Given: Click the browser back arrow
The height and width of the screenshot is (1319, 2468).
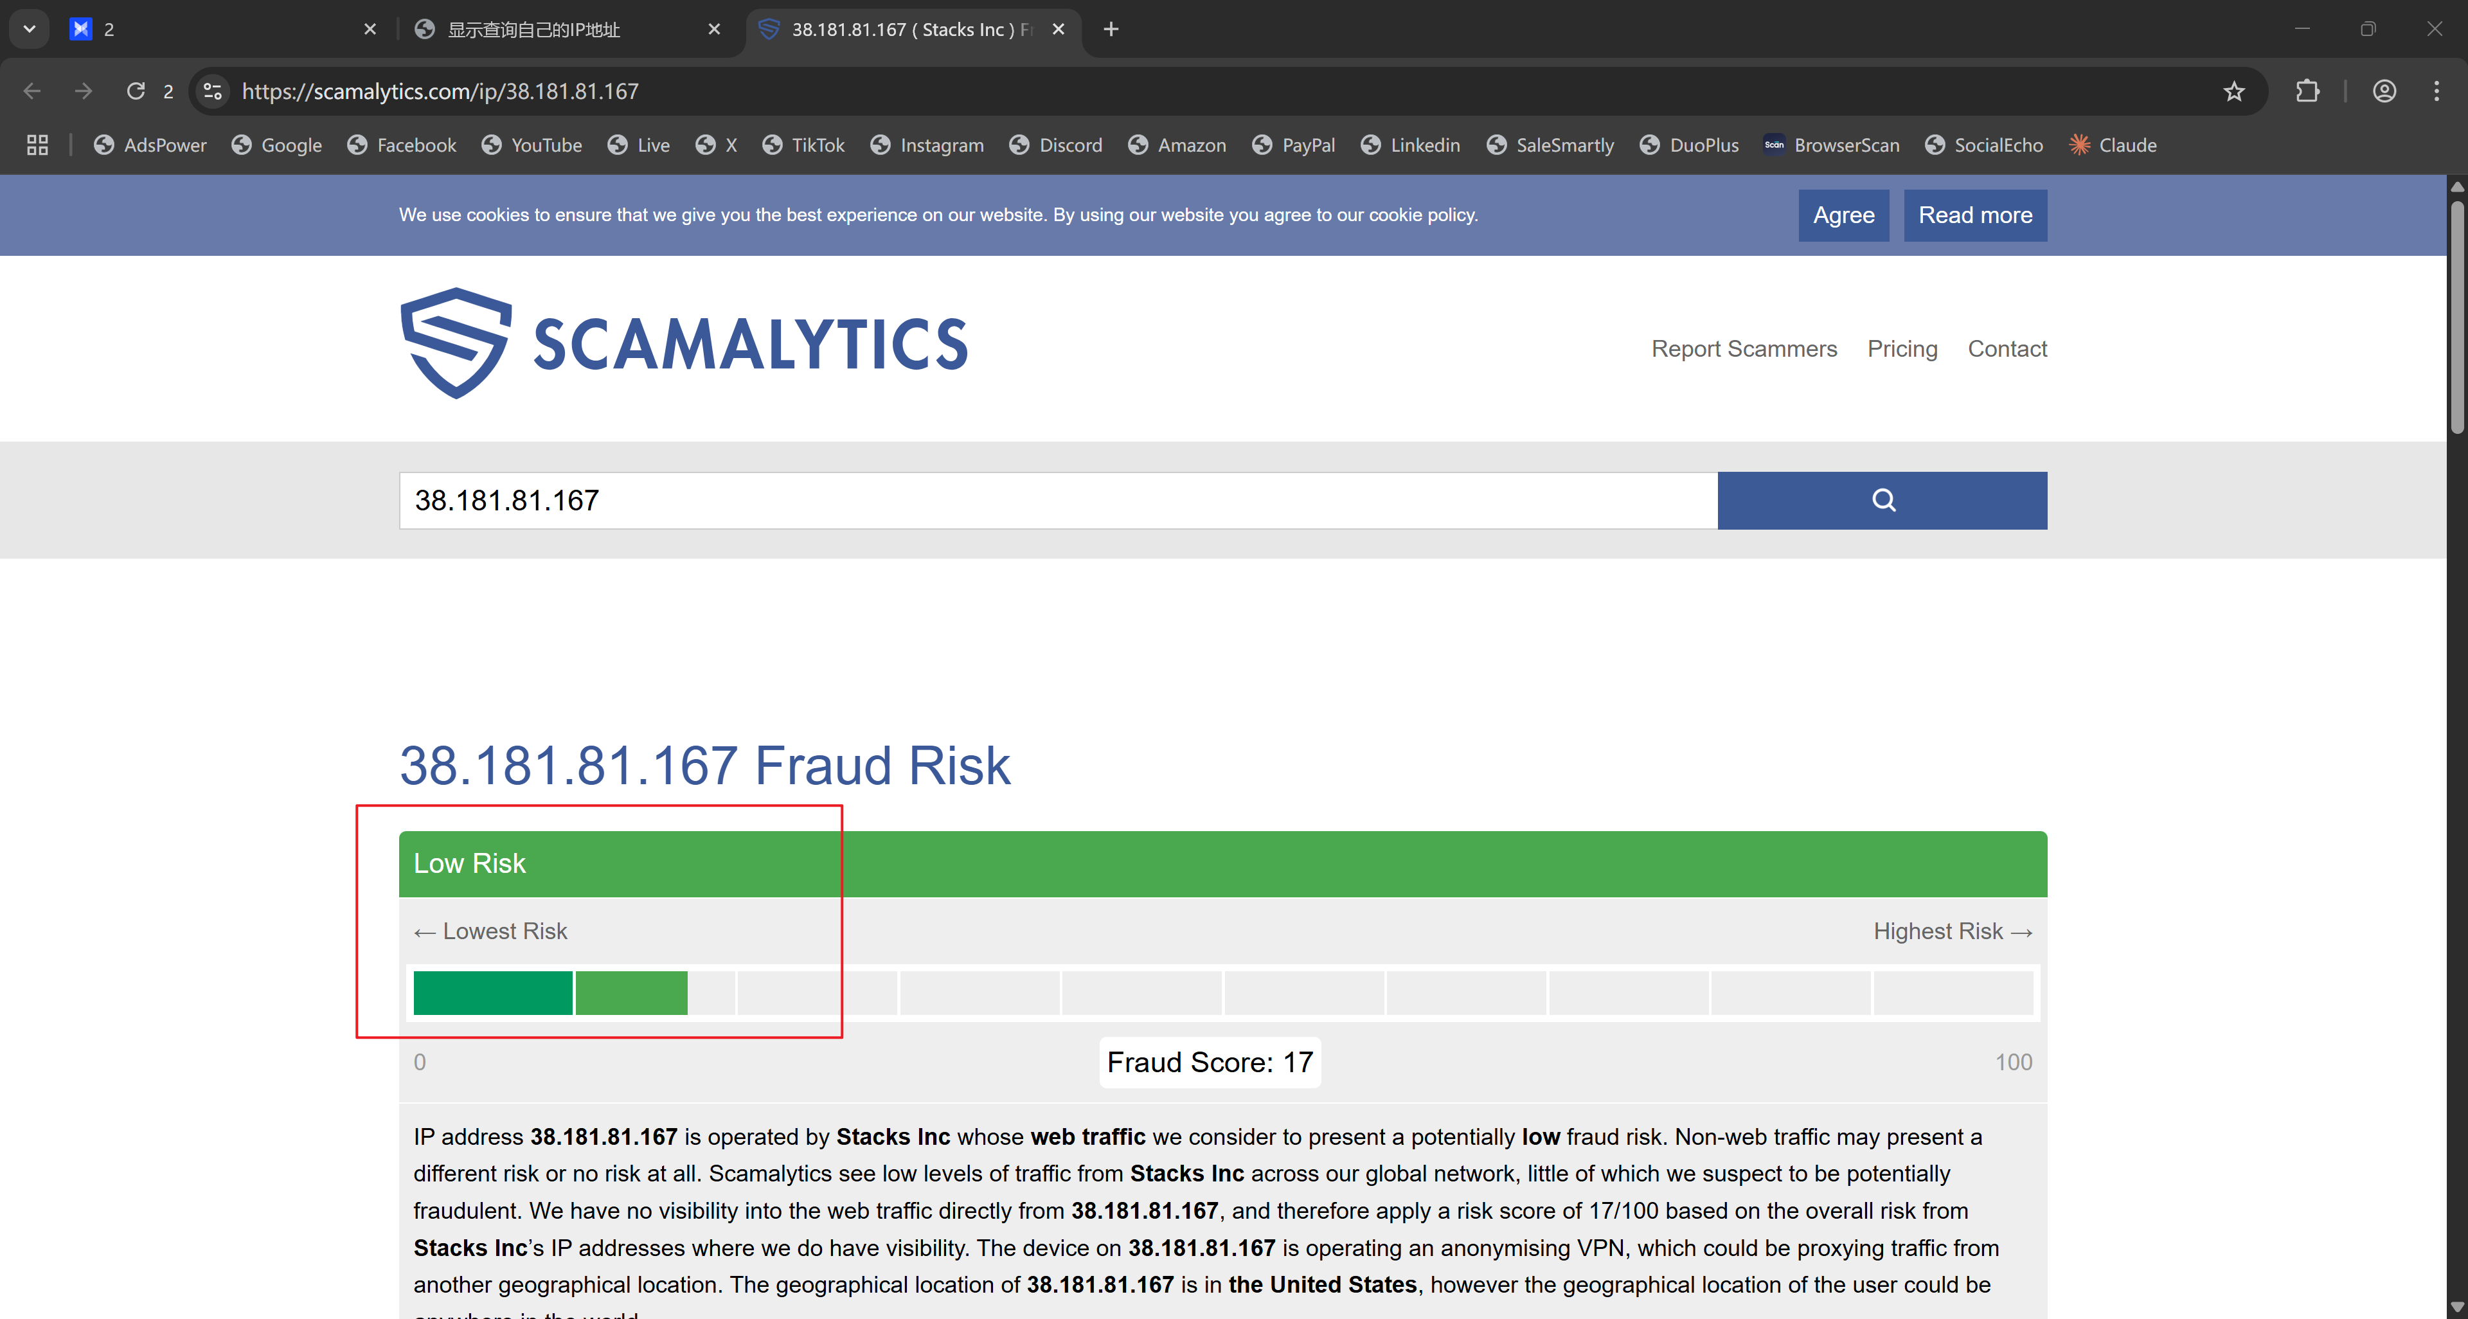Looking at the screenshot, I should (x=31, y=91).
